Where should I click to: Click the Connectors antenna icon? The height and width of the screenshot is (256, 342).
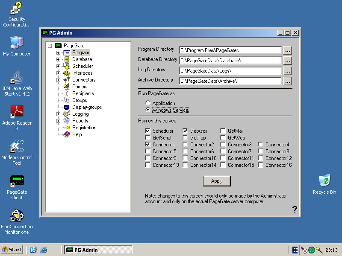click(x=67, y=80)
